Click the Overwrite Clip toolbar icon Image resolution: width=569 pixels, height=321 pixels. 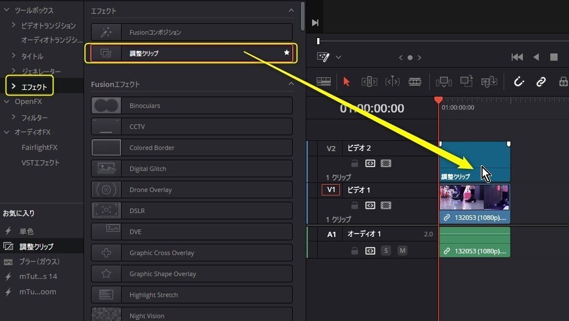466,81
